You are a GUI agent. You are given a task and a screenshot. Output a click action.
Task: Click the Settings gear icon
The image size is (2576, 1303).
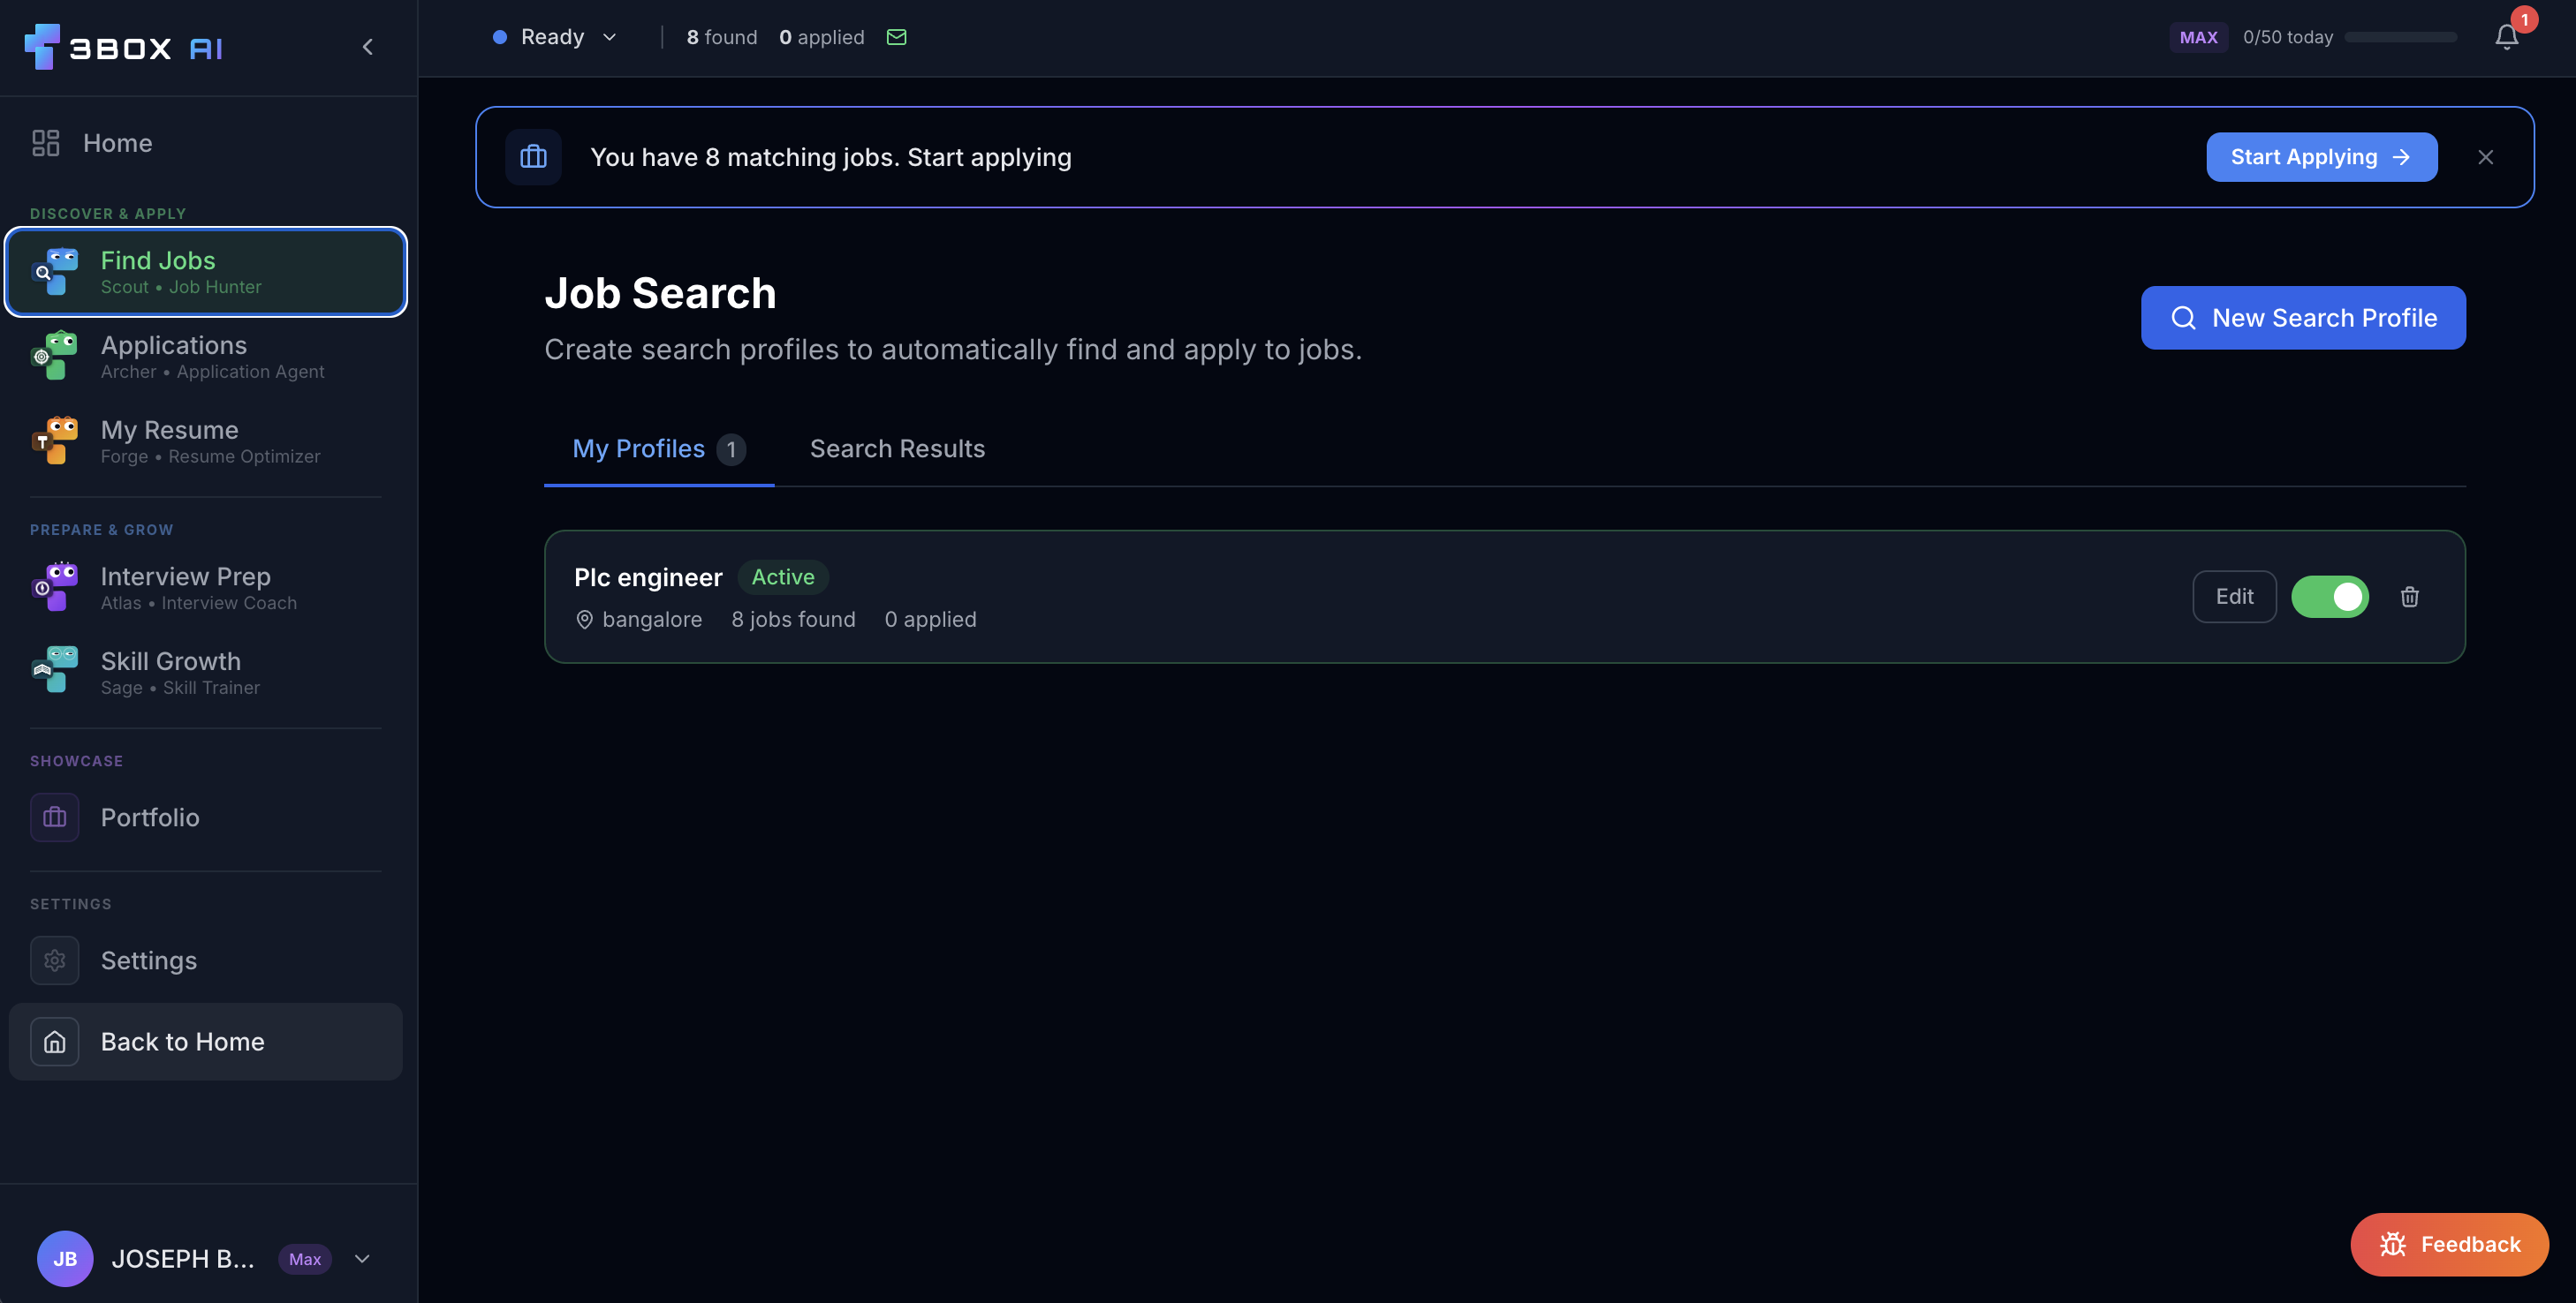click(54, 960)
